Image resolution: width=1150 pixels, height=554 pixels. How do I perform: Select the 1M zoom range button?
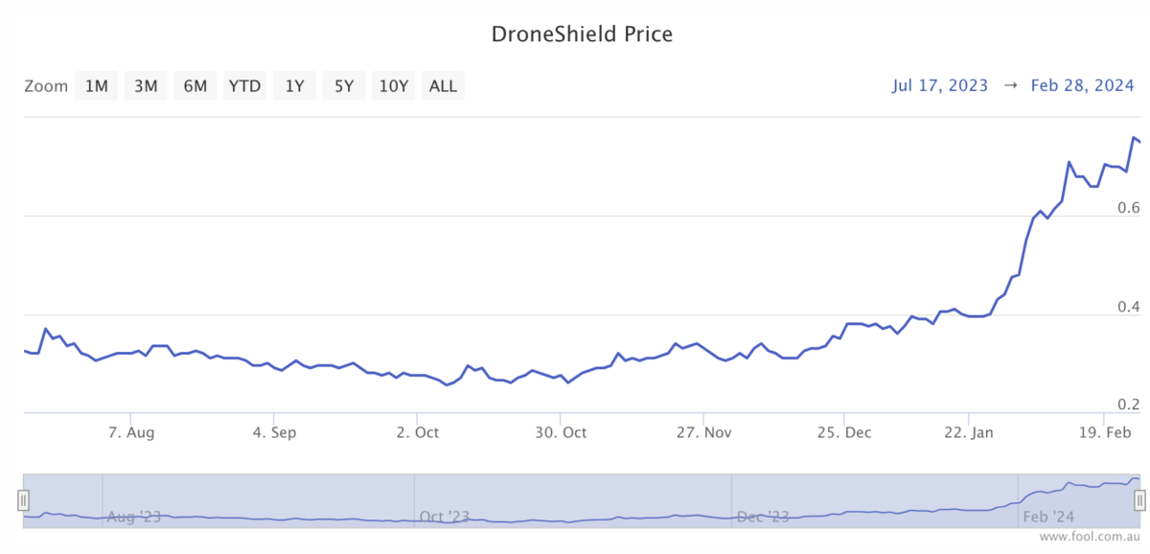(96, 86)
